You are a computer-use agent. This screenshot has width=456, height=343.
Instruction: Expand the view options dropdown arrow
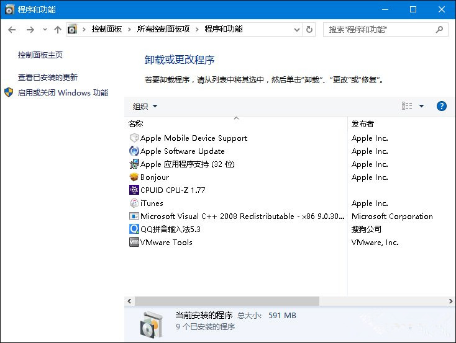[421, 106]
